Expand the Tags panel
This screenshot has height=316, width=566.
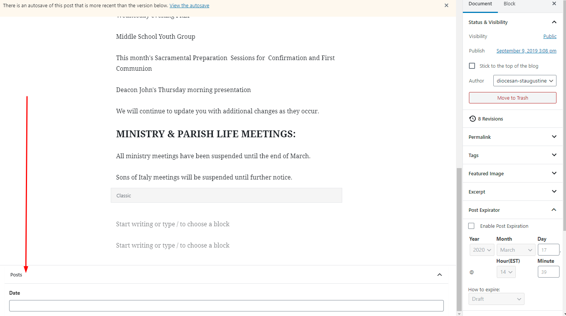point(554,155)
